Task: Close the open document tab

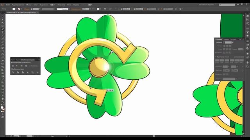Action: tap(38, 12)
